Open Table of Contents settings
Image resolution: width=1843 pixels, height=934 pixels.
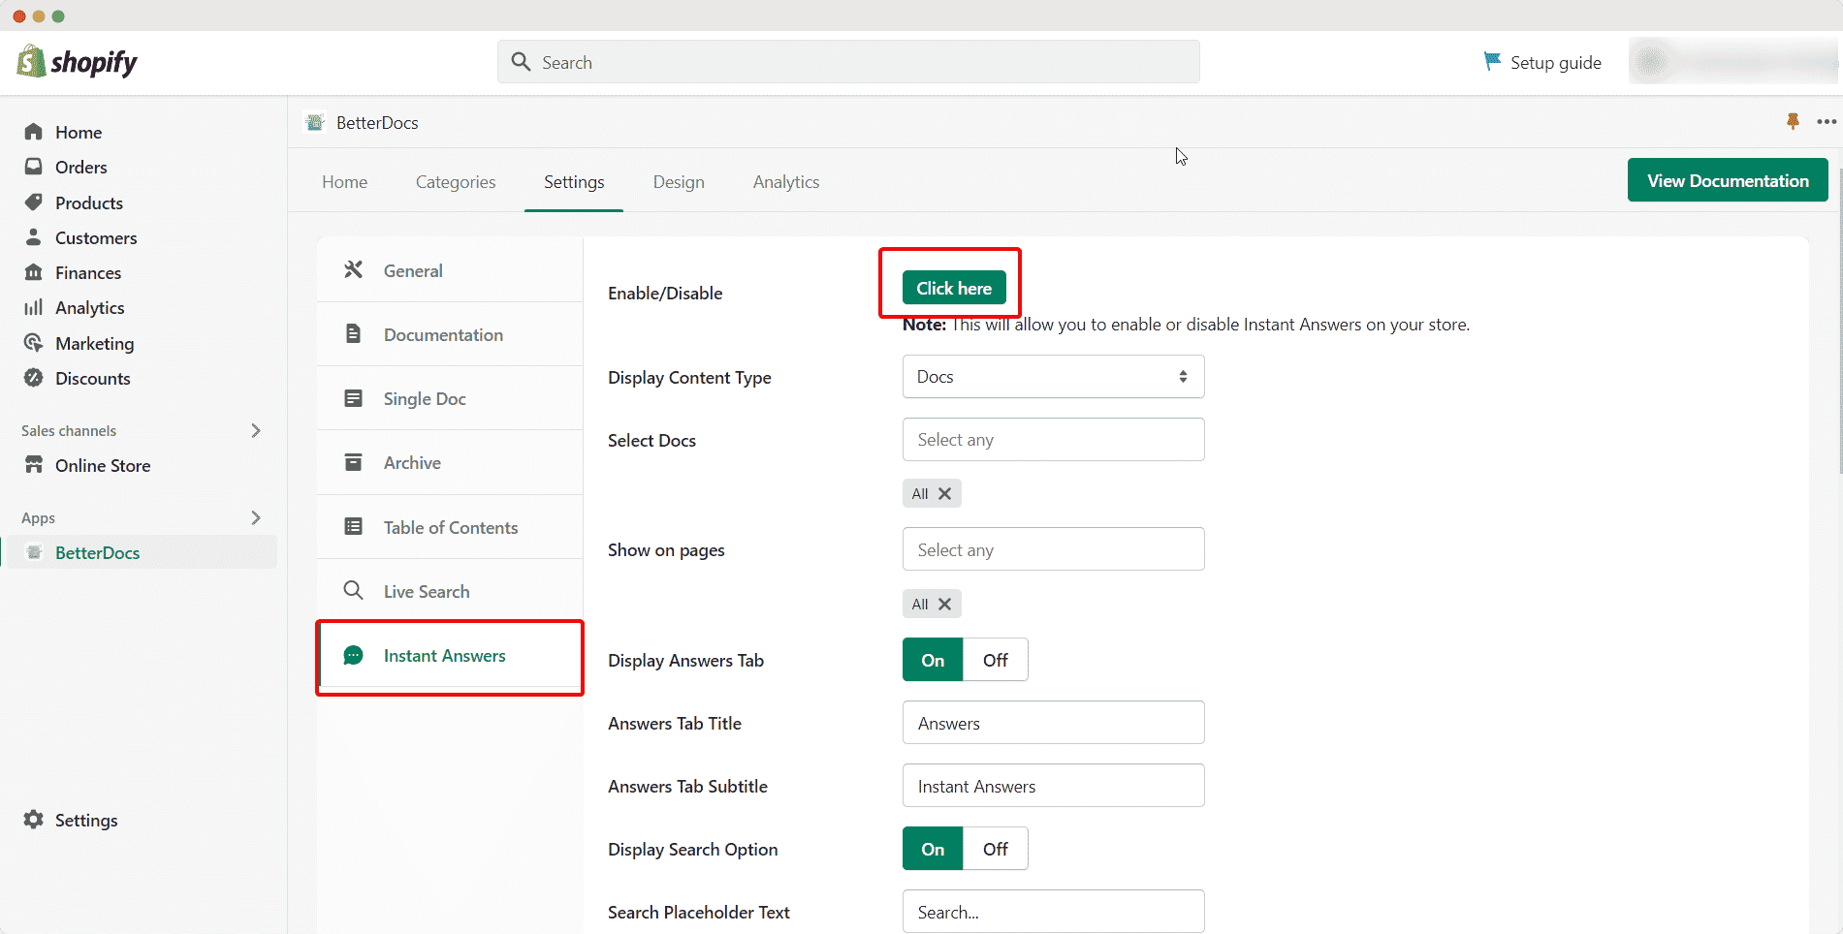click(x=450, y=527)
